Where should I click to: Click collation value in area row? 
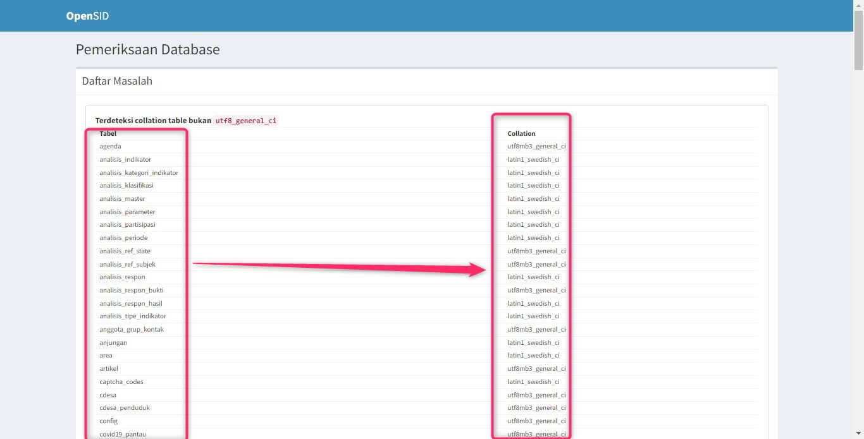point(533,355)
